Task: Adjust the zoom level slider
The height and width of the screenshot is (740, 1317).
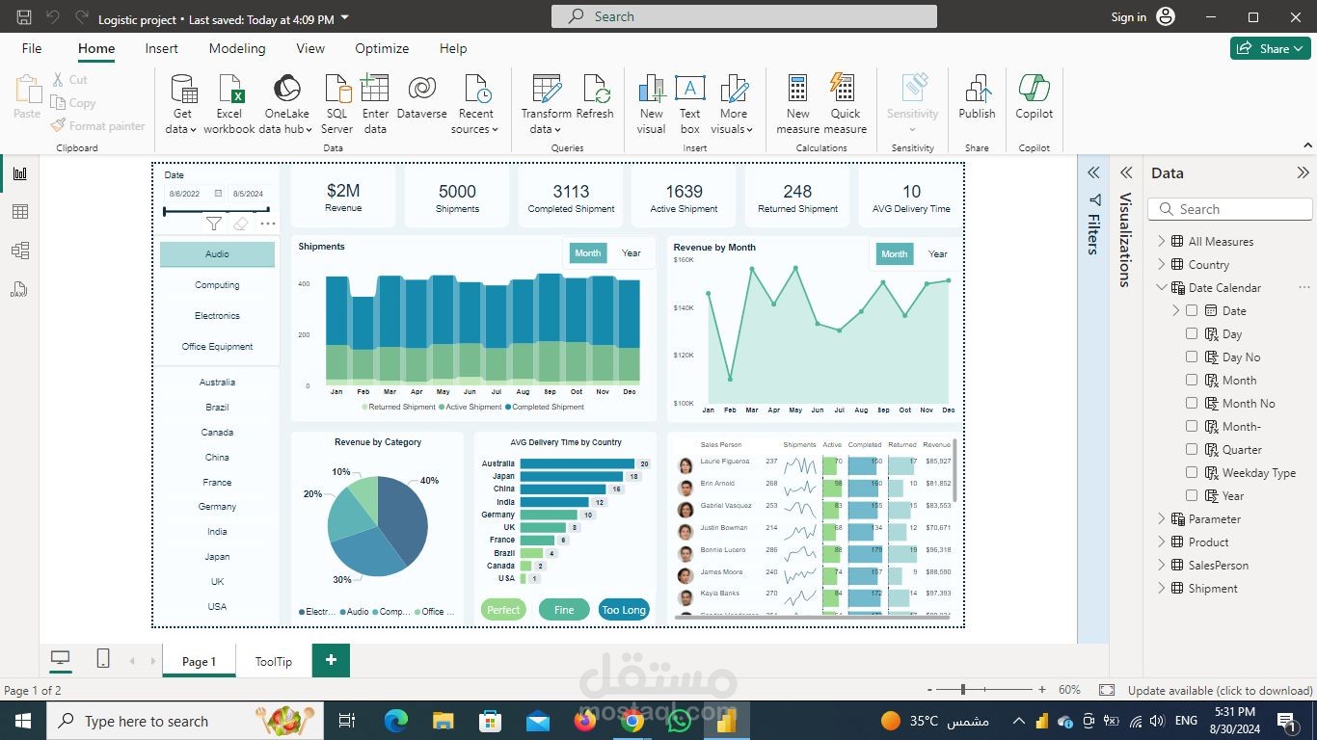Action: point(963,690)
